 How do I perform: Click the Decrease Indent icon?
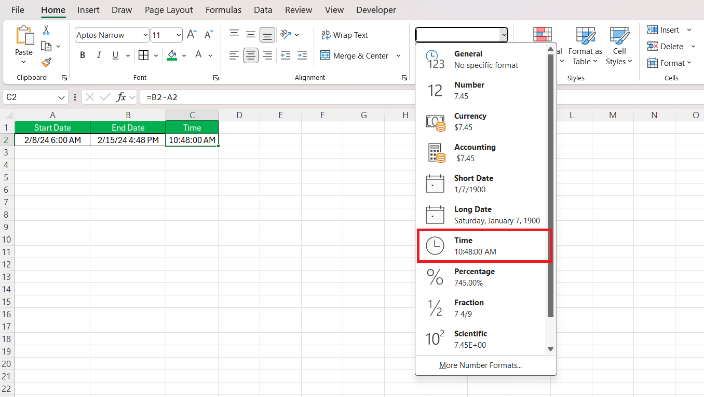coord(286,55)
